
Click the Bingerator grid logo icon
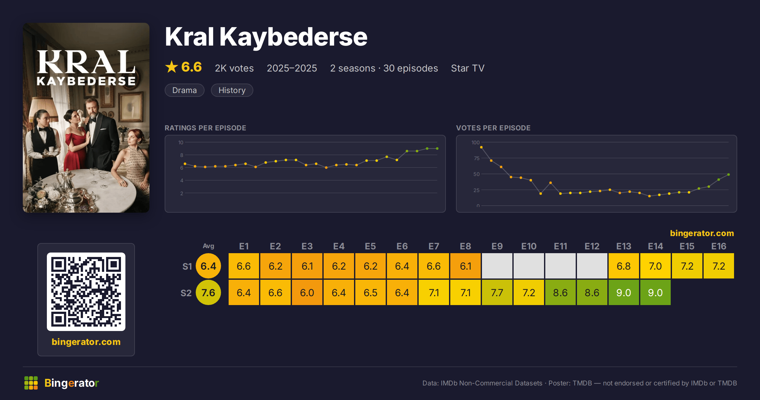coord(31,383)
